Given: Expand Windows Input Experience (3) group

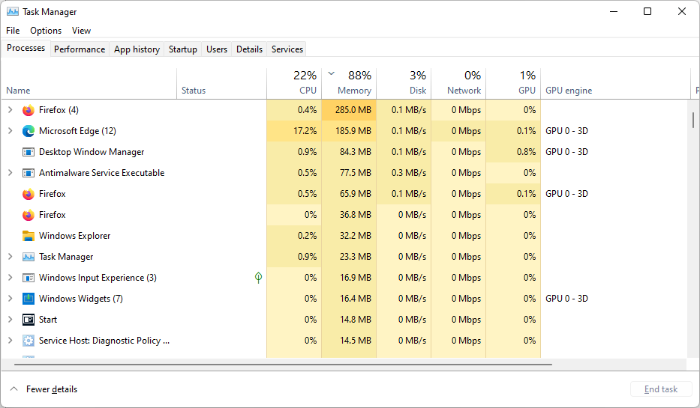Looking at the screenshot, I should pyautogui.click(x=11, y=277).
